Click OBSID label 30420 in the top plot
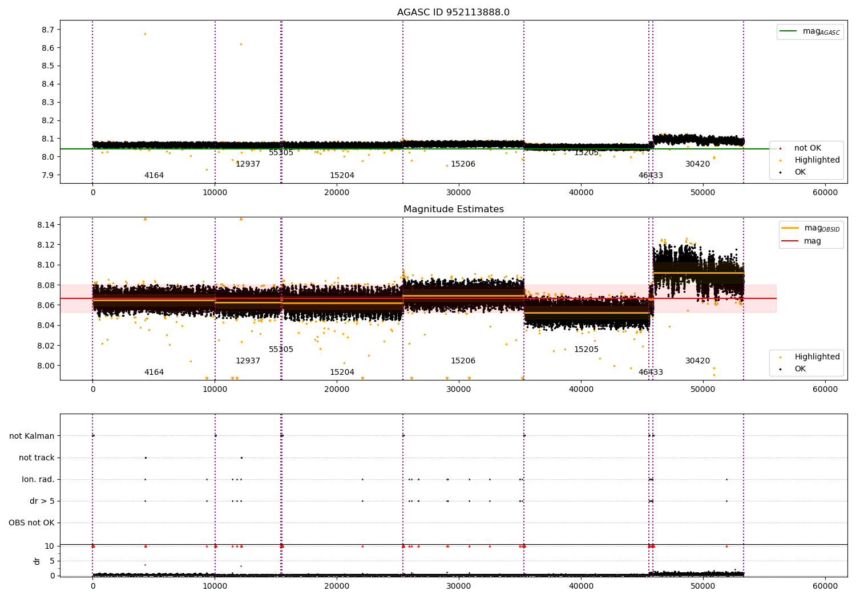Viewport: 856px width, 599px height. click(x=697, y=164)
